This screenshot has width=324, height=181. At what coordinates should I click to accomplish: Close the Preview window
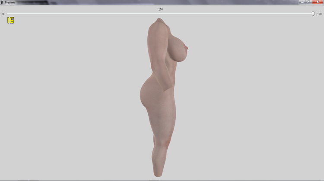point(318,2)
